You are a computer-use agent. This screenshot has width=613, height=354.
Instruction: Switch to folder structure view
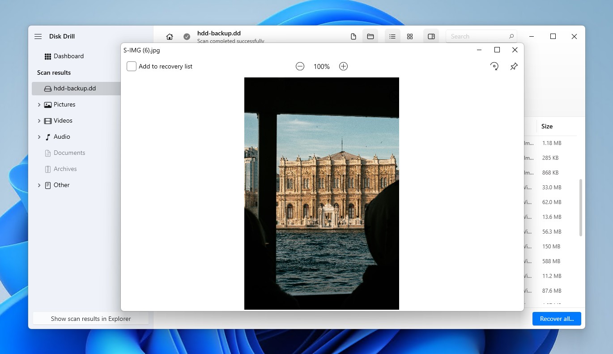[x=370, y=36]
